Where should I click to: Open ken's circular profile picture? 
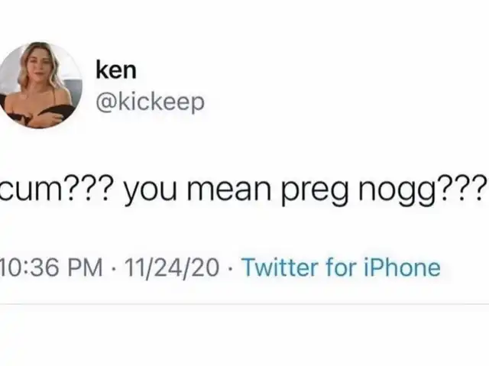40,85
